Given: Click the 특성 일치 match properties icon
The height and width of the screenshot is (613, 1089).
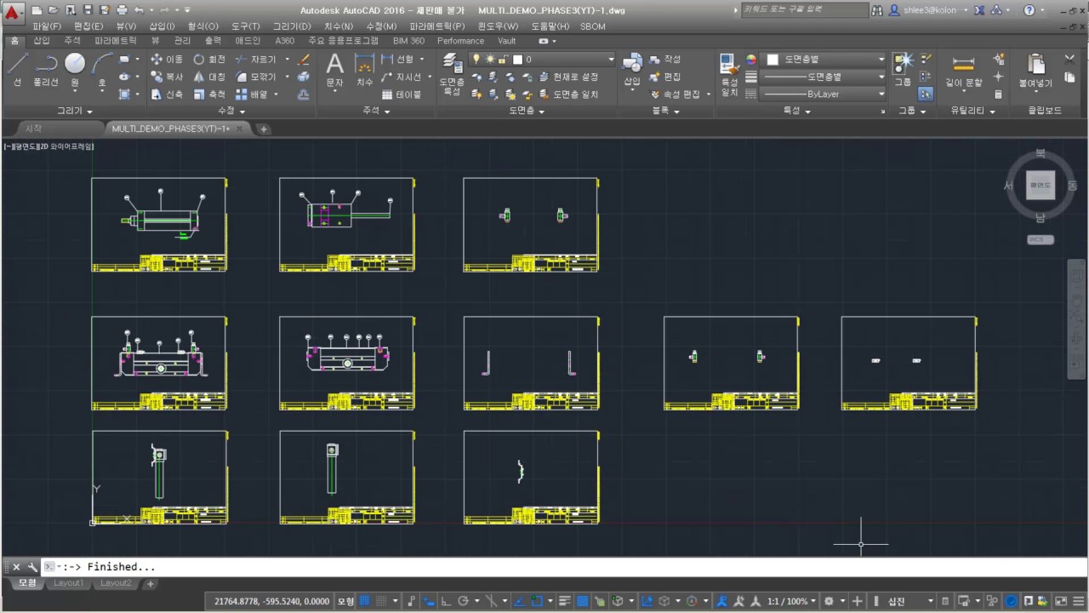Looking at the screenshot, I should point(729,75).
